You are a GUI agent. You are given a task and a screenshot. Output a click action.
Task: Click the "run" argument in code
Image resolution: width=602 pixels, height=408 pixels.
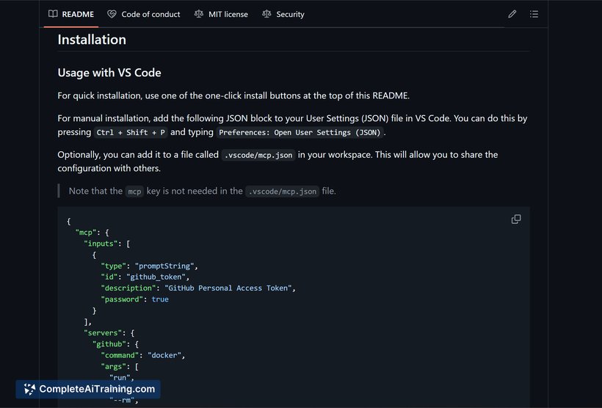[120, 378]
